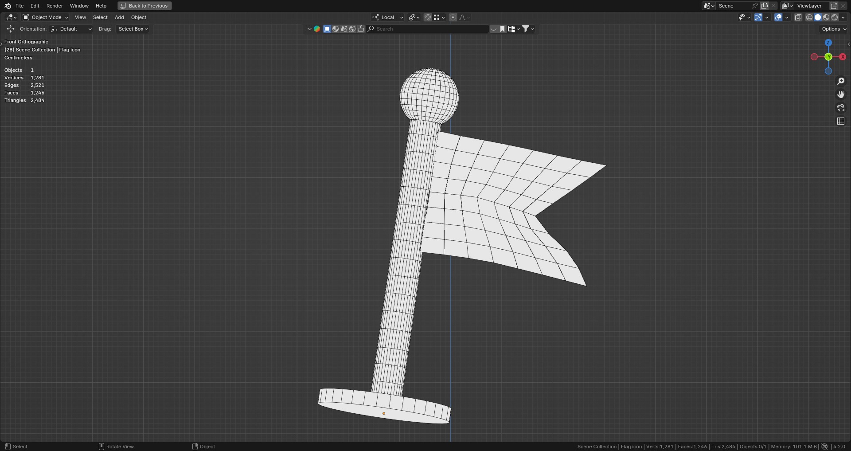Toggle the show overlays button
The height and width of the screenshot is (451, 851).
pos(778,17)
